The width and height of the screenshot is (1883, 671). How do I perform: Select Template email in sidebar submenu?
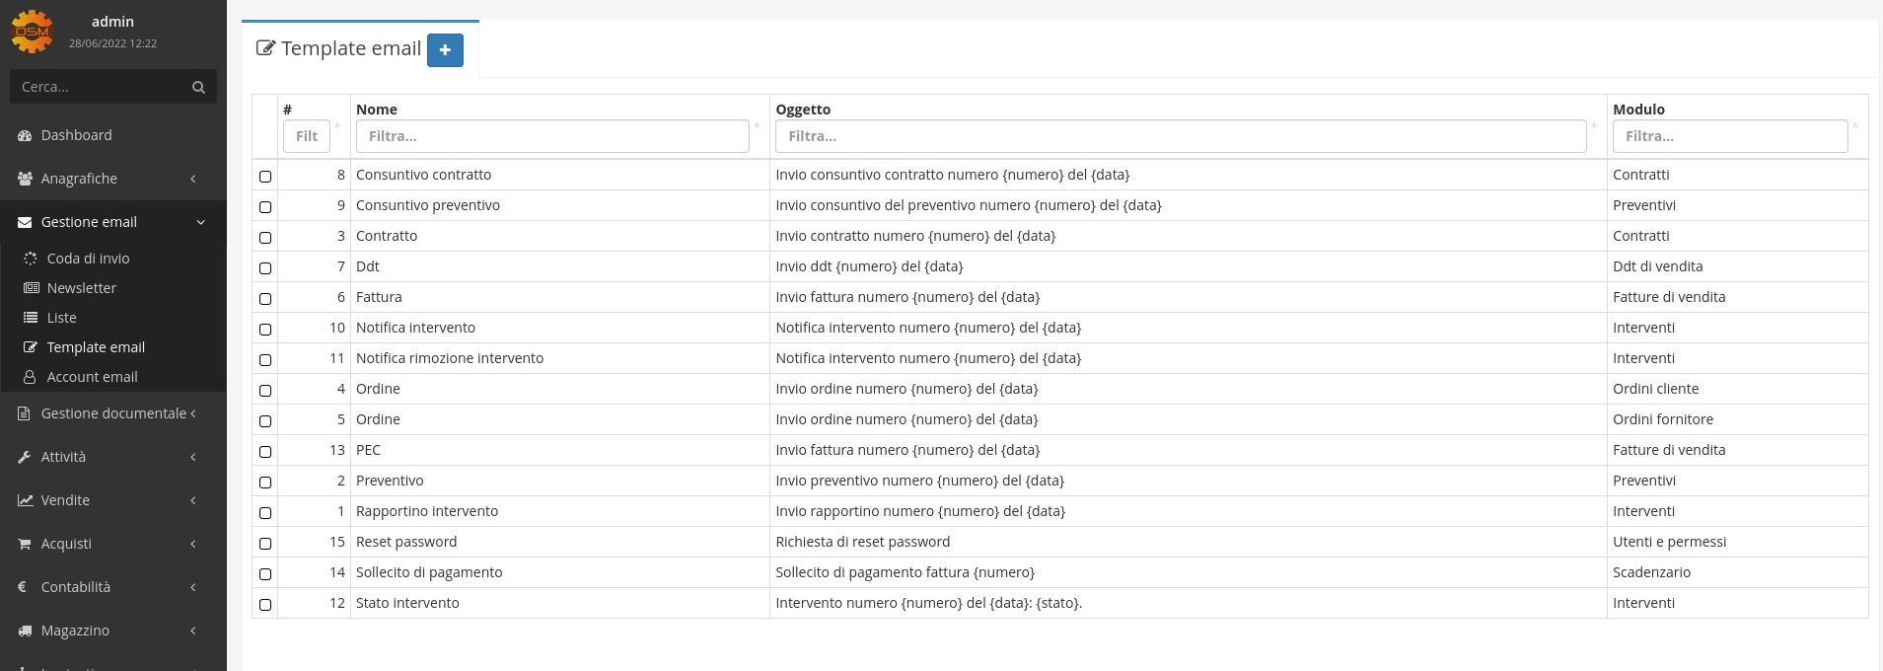pos(96,347)
